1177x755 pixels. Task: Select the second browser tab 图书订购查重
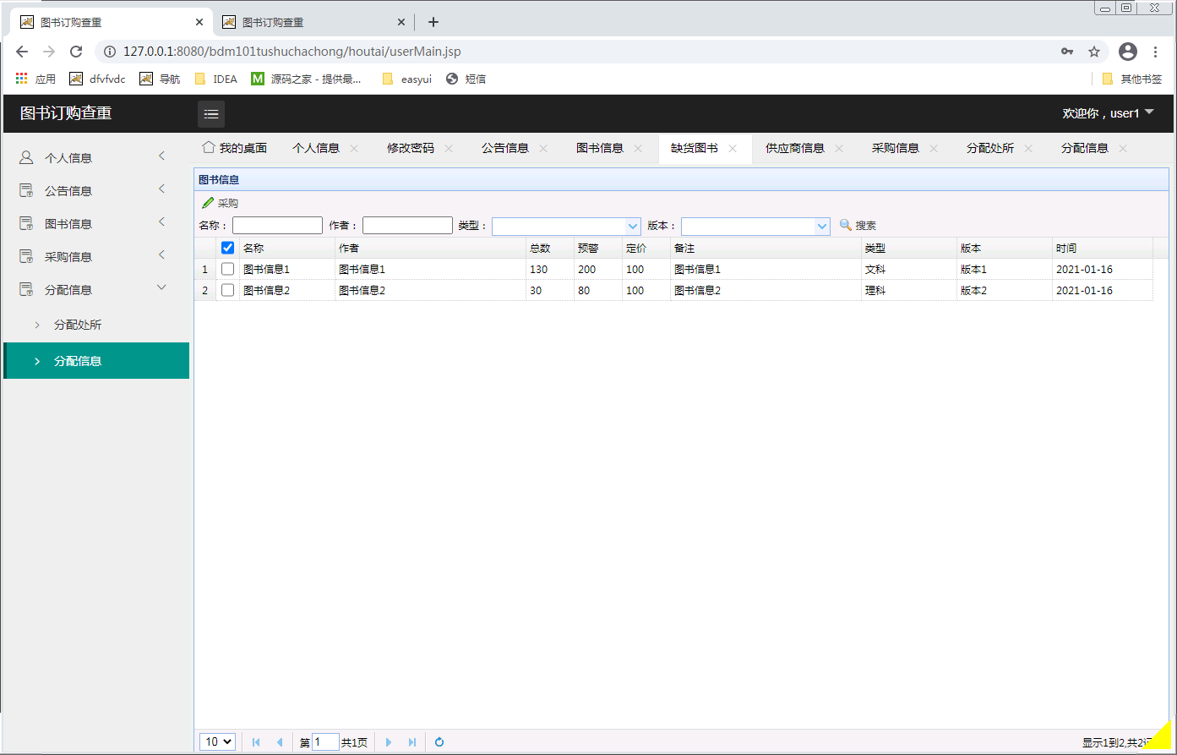click(312, 23)
